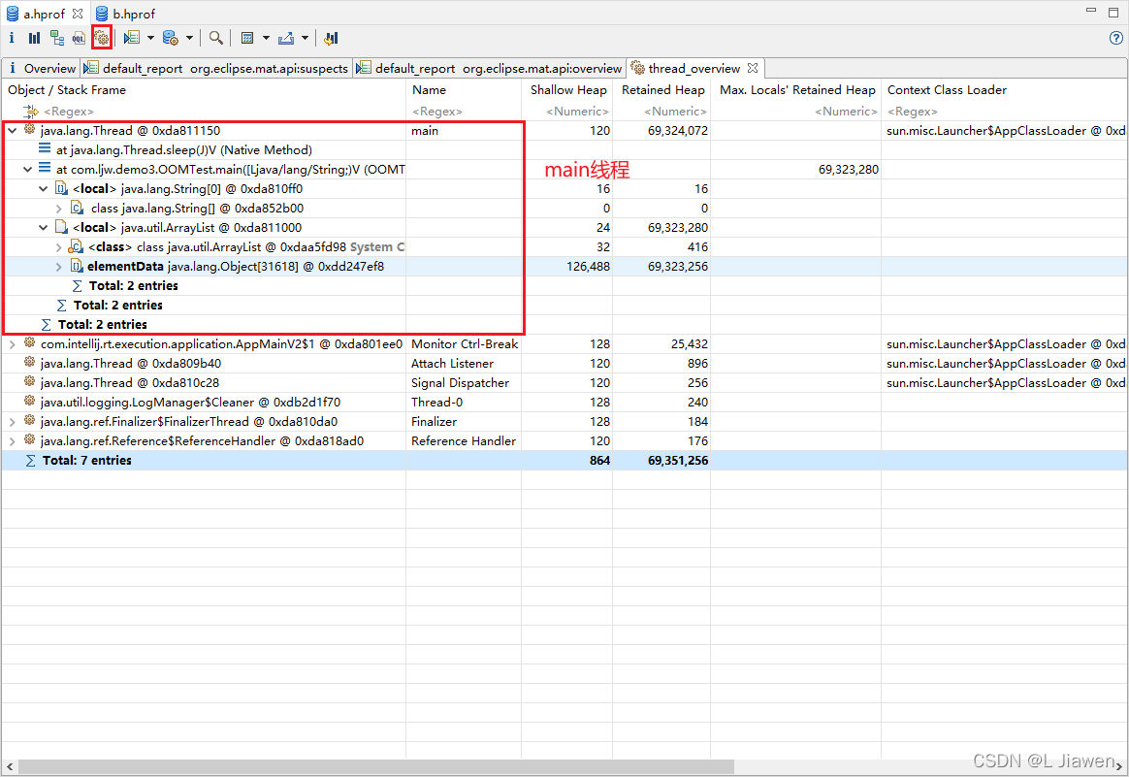1129x777 pixels.
Task: Click the thread icon of the AppMainV2$1 row
Action: click(x=29, y=343)
